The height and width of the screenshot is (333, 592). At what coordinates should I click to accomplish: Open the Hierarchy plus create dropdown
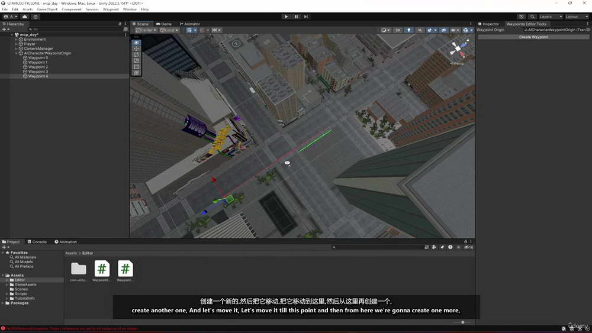[6, 29]
